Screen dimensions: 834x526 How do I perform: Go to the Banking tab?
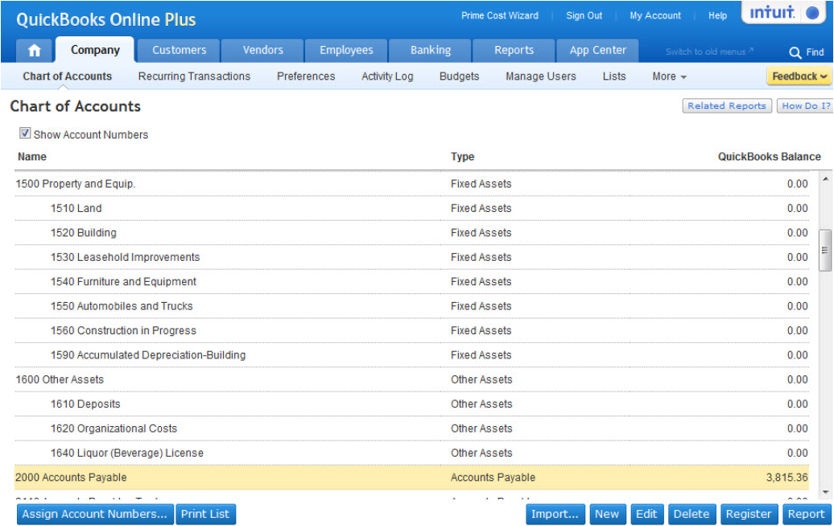point(431,50)
